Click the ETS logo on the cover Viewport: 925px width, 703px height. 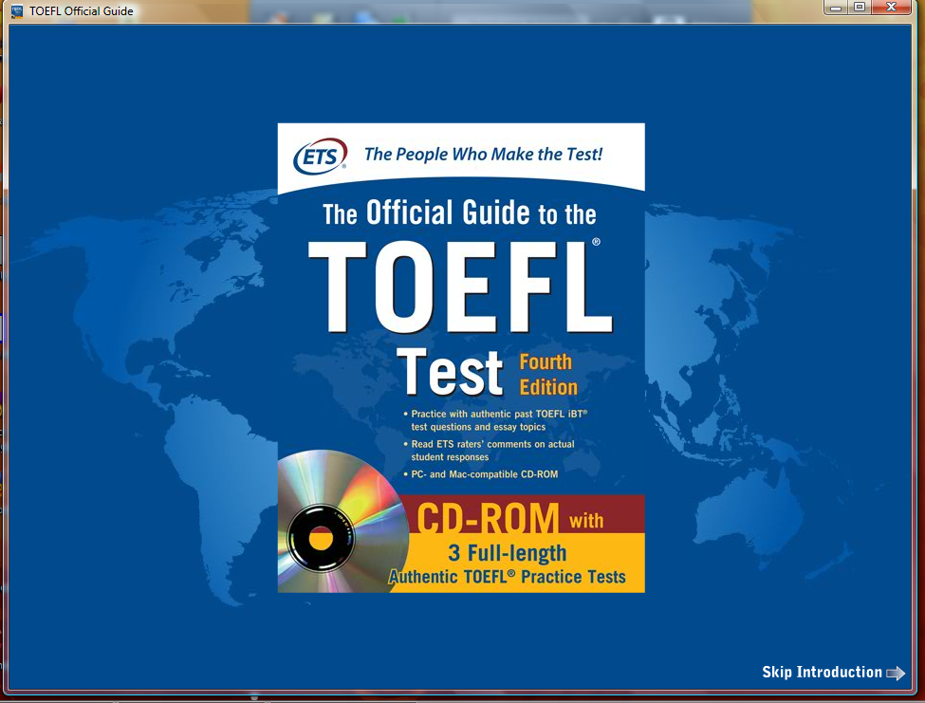pos(321,157)
